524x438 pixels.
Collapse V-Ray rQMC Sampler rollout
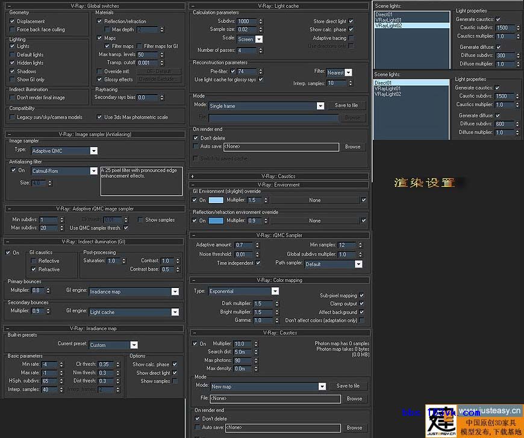tap(279, 236)
